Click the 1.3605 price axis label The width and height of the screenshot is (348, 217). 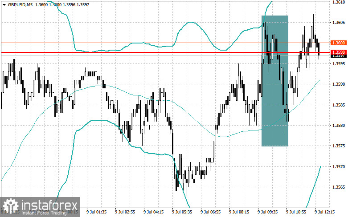pos(339,23)
